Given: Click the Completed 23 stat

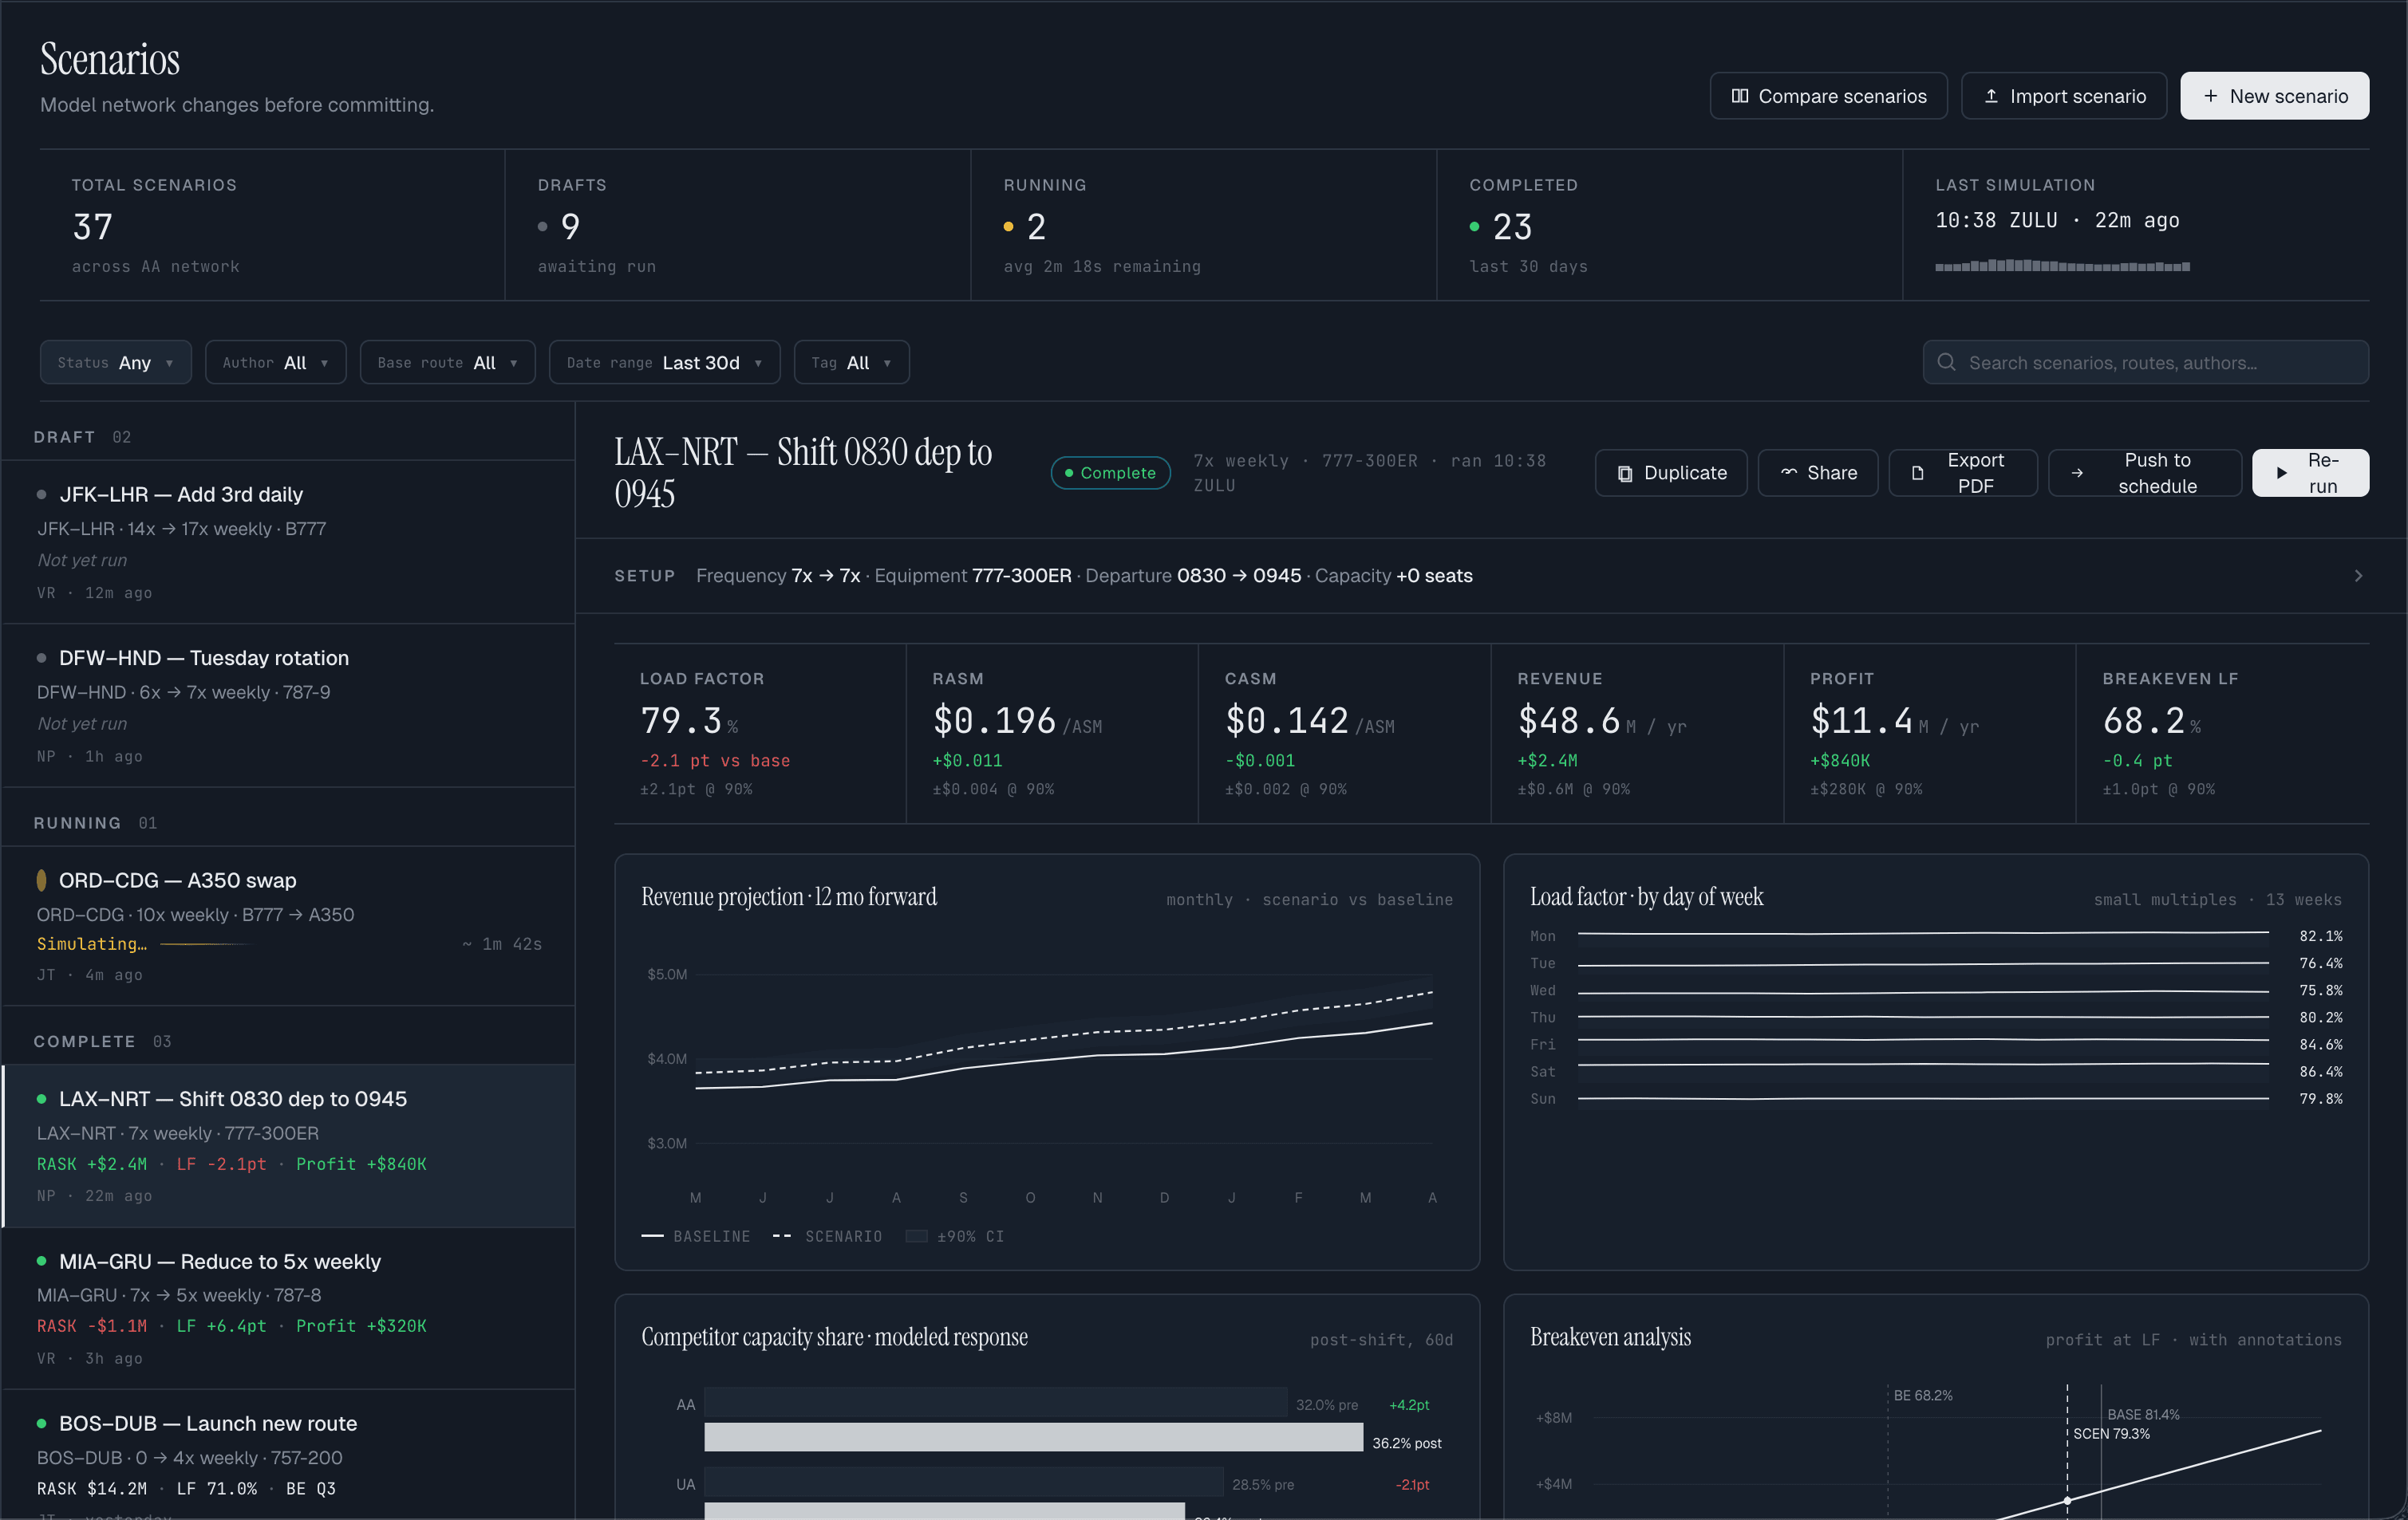Looking at the screenshot, I should pos(1670,225).
